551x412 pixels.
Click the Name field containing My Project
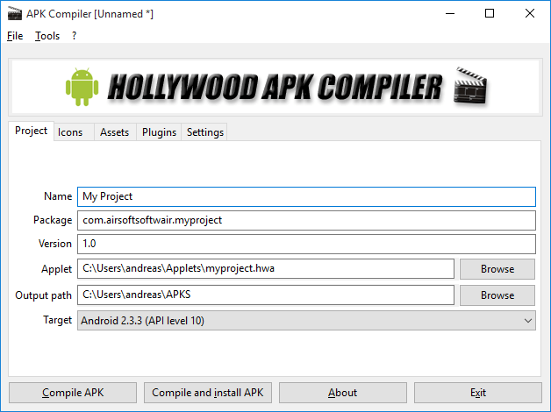(x=306, y=196)
